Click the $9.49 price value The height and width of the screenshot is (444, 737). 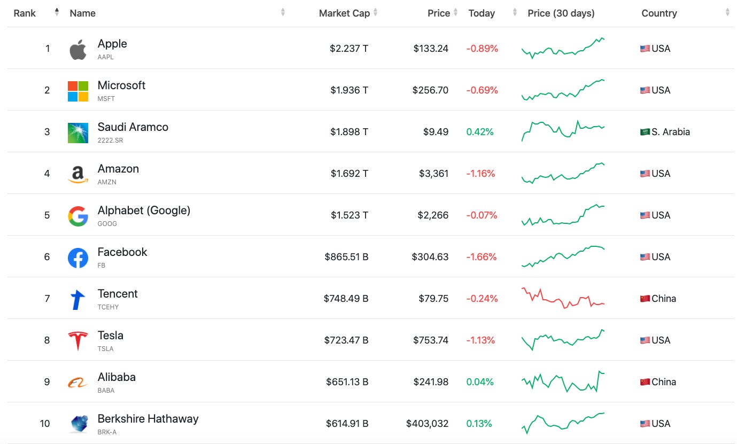(435, 132)
